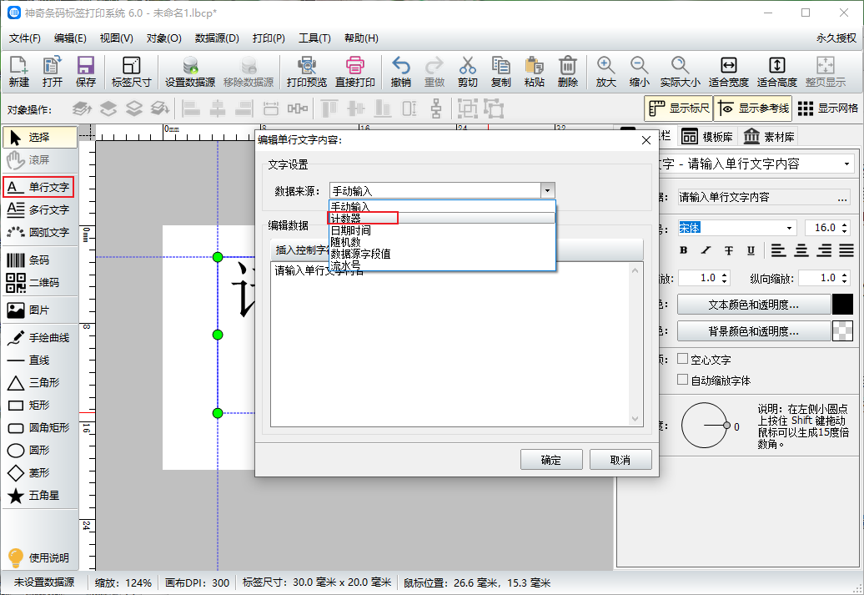Toggle the 显示网格 show grid button
Viewport: 864px width, 595px height.
click(x=828, y=108)
